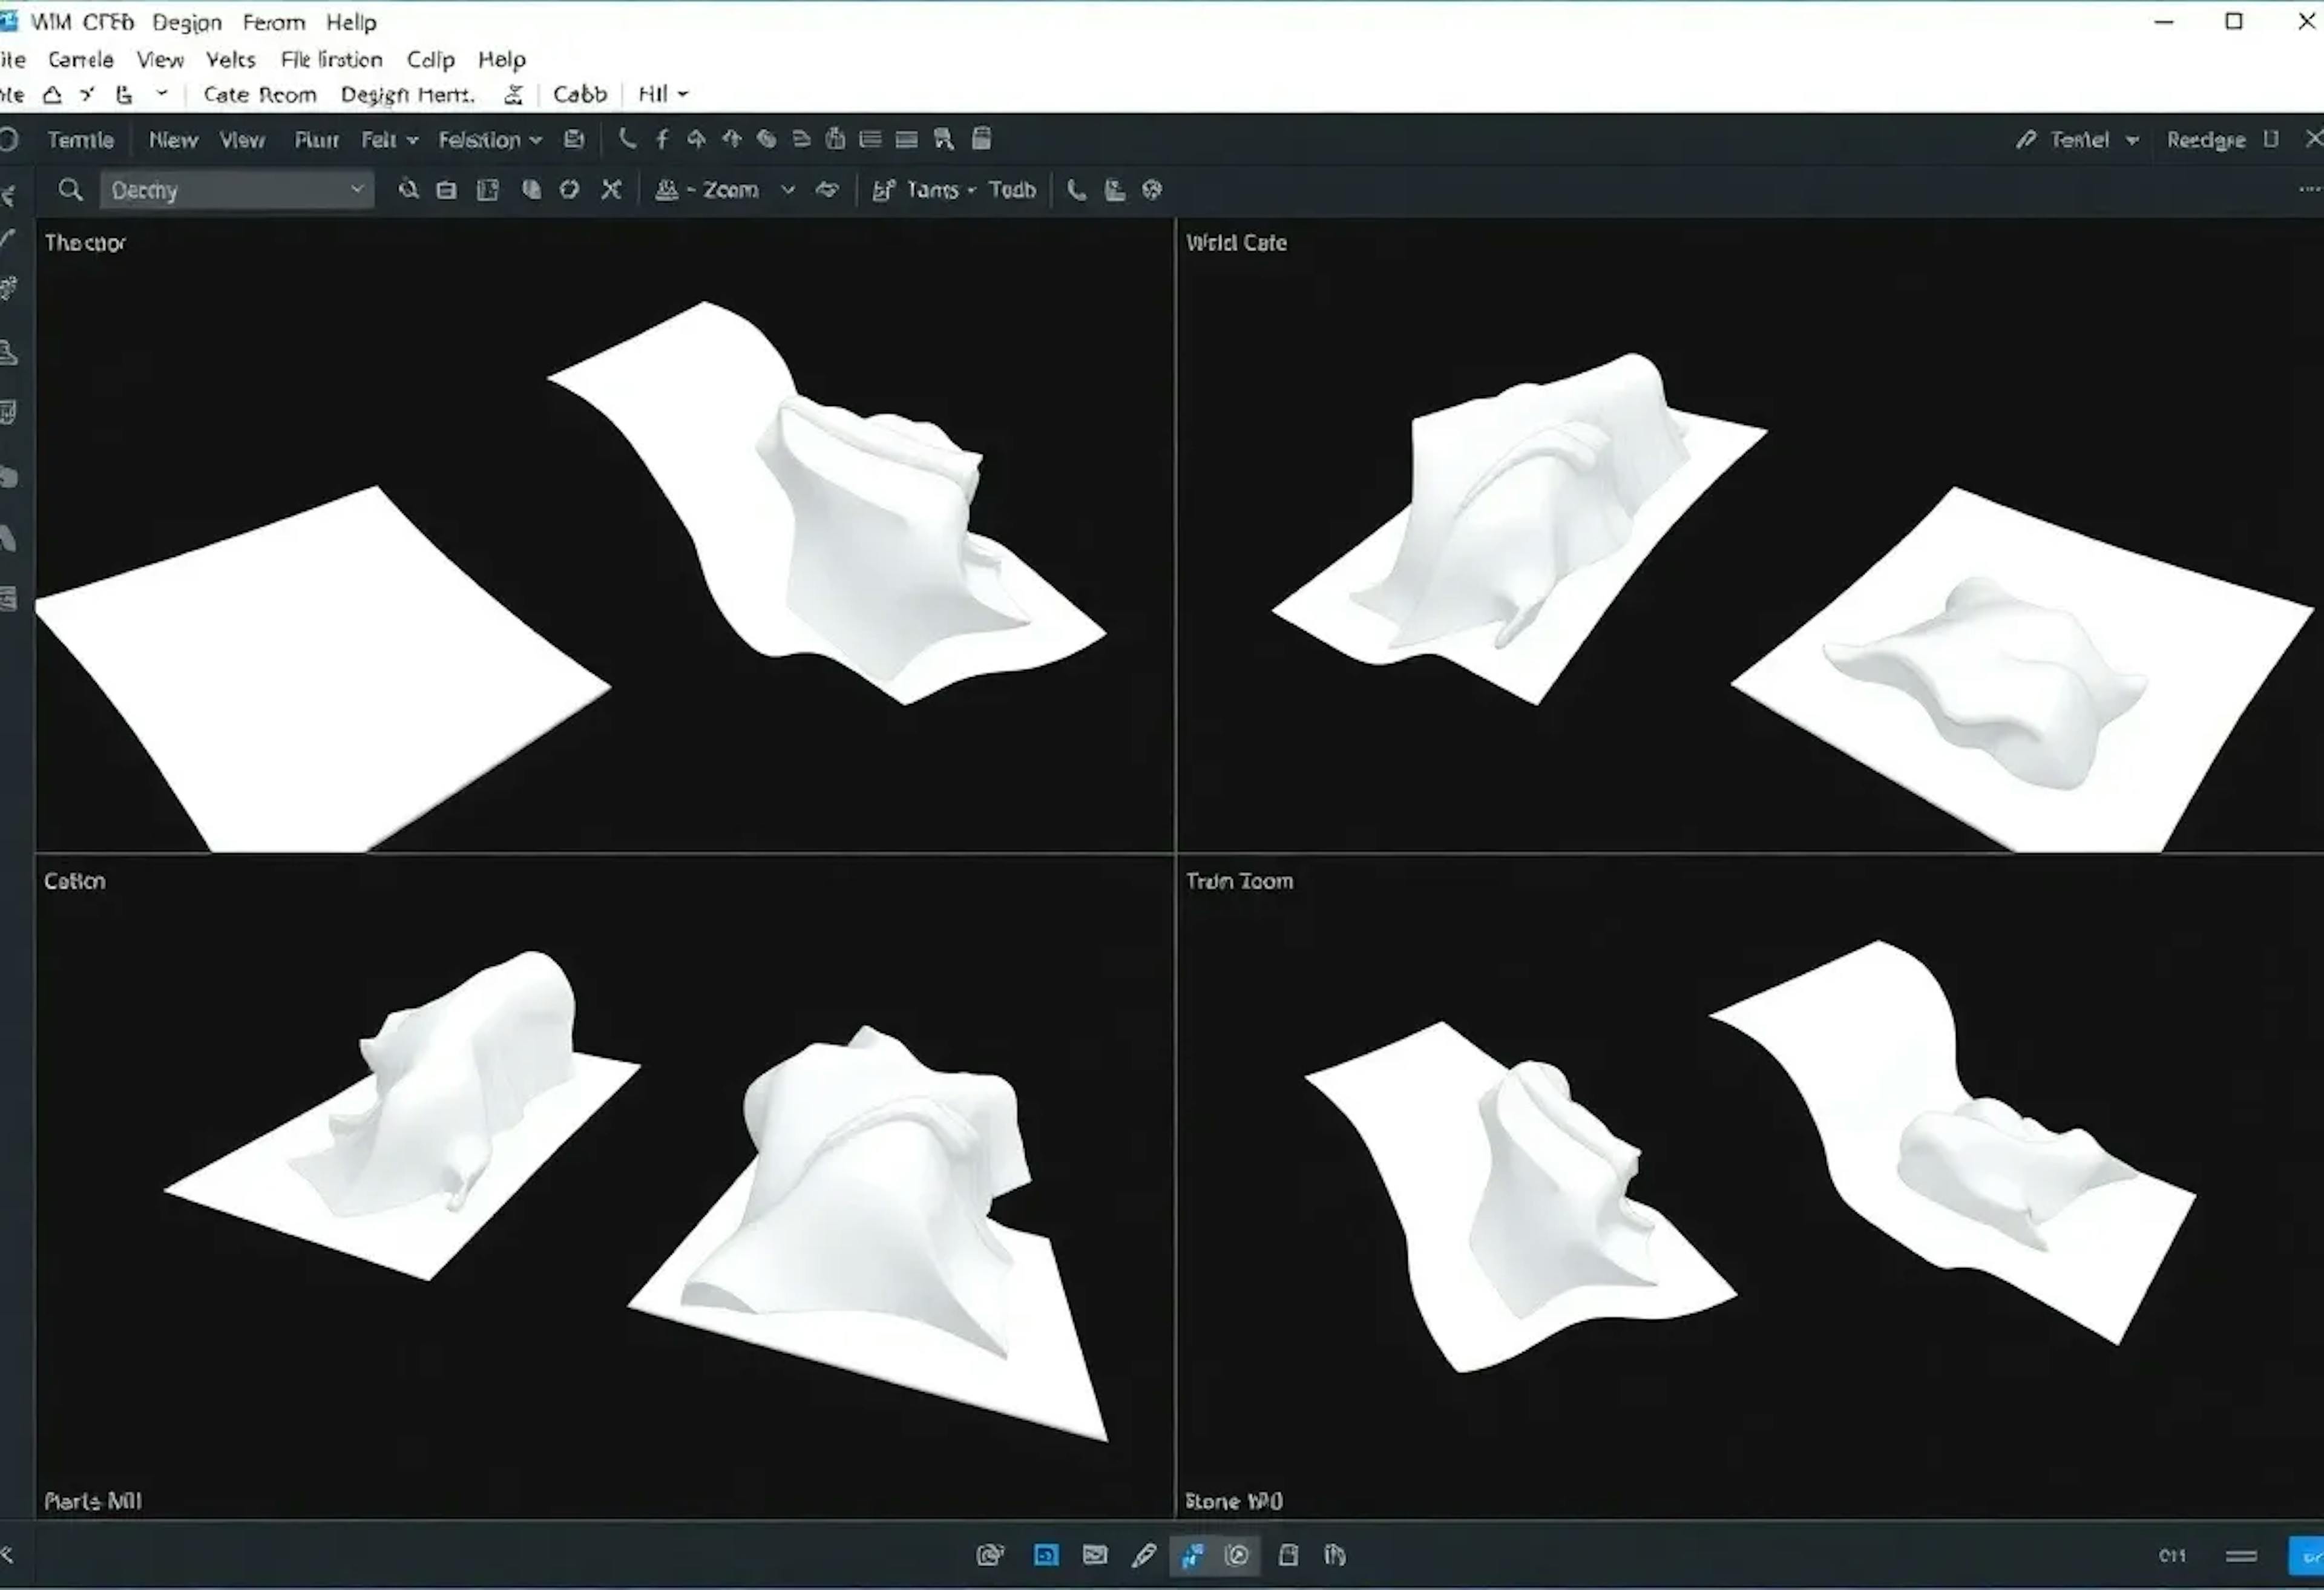Adjust the slider near the bottom right corner

click(2240, 1555)
